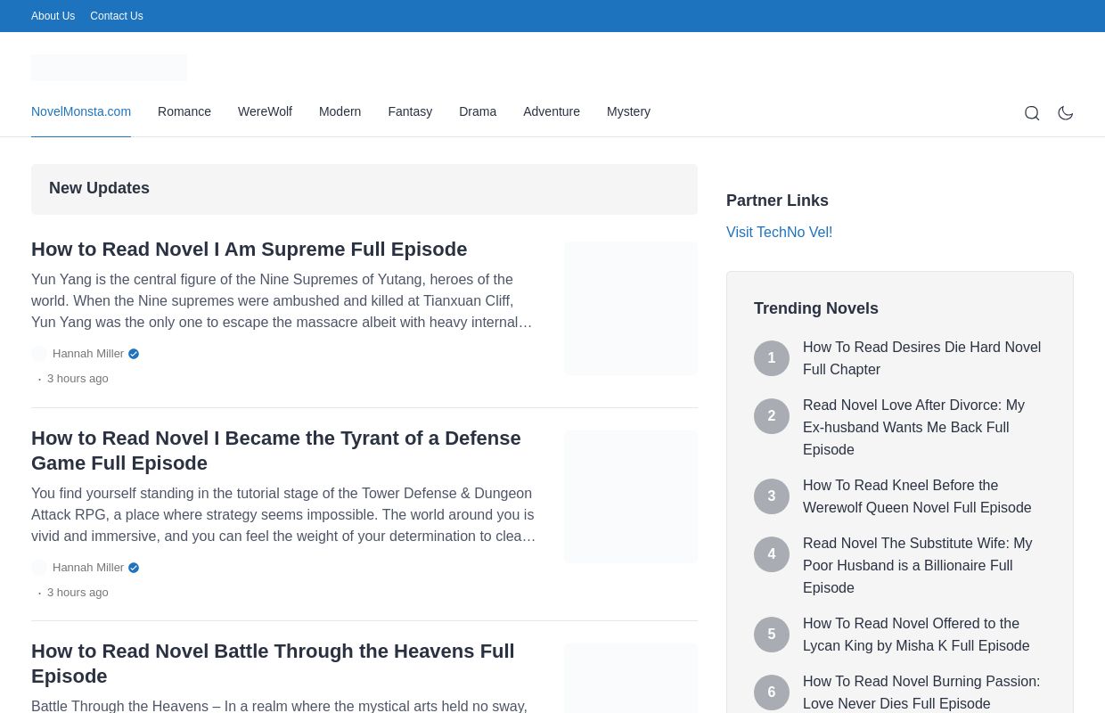Open the About Us link
1105x713 pixels.
coord(53,16)
